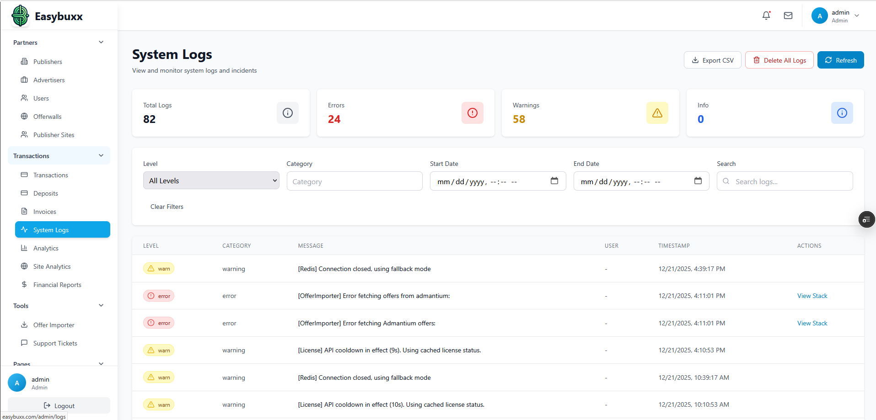This screenshot has width=876, height=420.
Task: Open the End Date calendar picker icon
Action: (x=698, y=181)
